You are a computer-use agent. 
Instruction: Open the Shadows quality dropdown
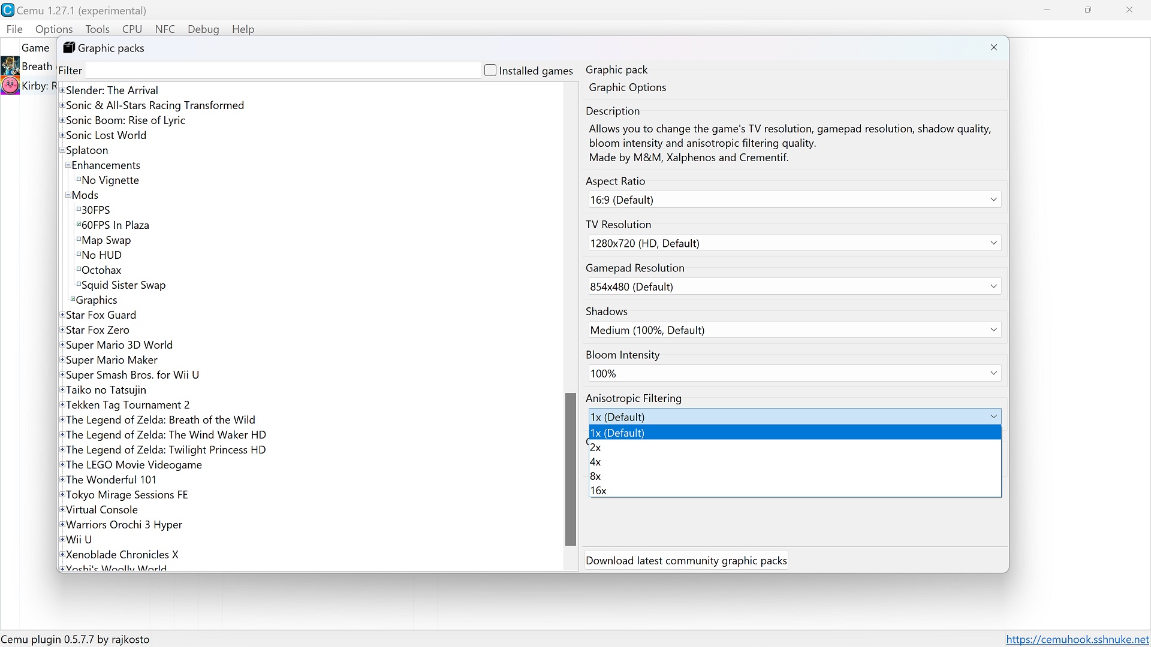point(793,329)
